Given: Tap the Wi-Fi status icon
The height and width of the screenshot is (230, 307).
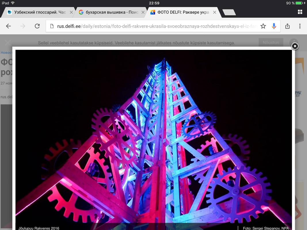Looking at the screenshot, I should click(13, 3).
